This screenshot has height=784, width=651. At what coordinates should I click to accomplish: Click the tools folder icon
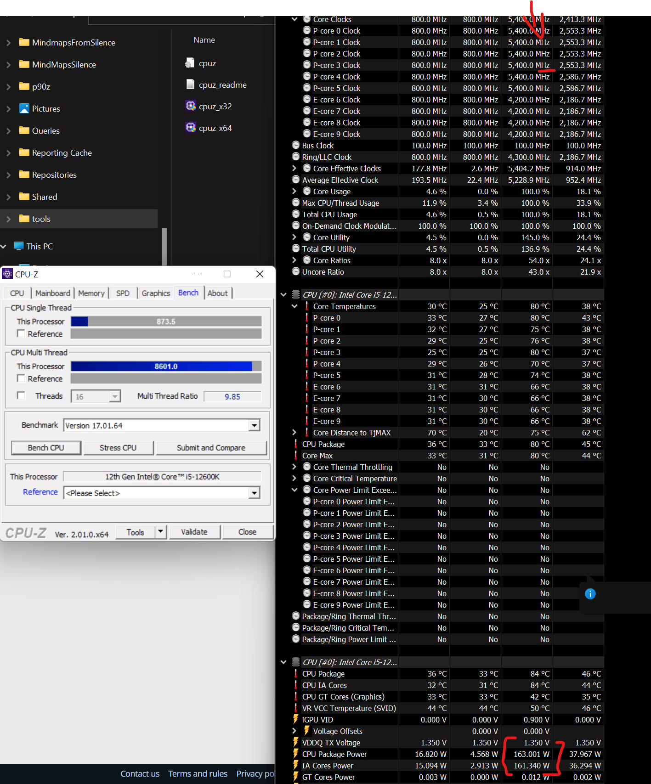coord(24,219)
